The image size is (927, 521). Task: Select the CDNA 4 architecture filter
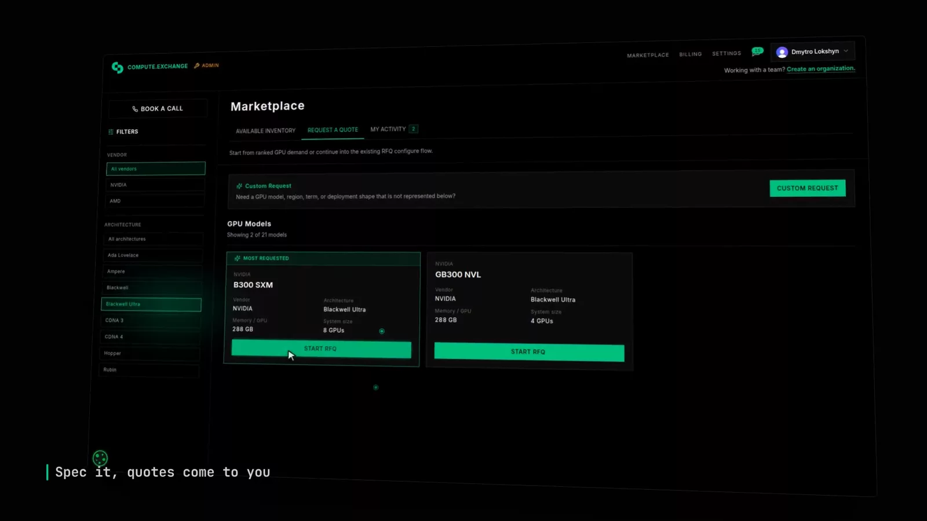point(150,337)
